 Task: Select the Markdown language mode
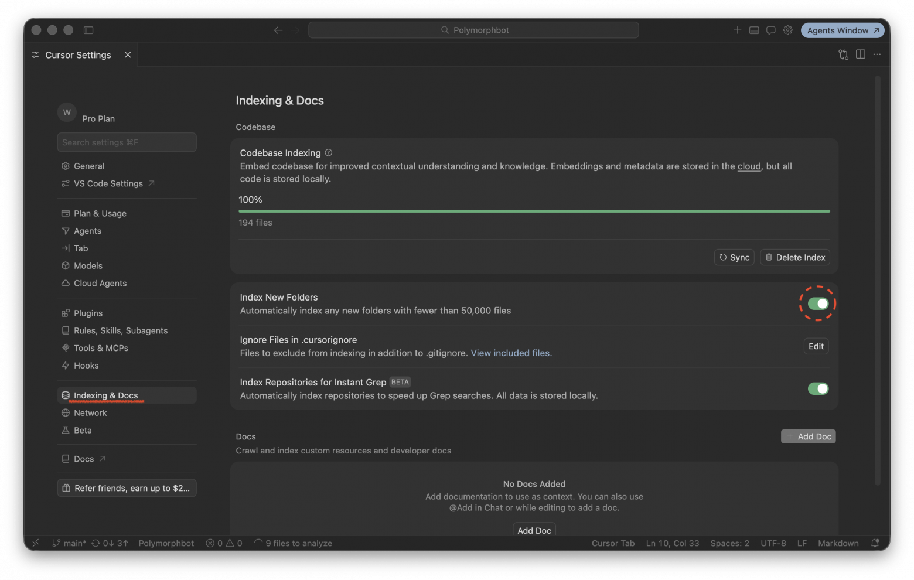838,543
